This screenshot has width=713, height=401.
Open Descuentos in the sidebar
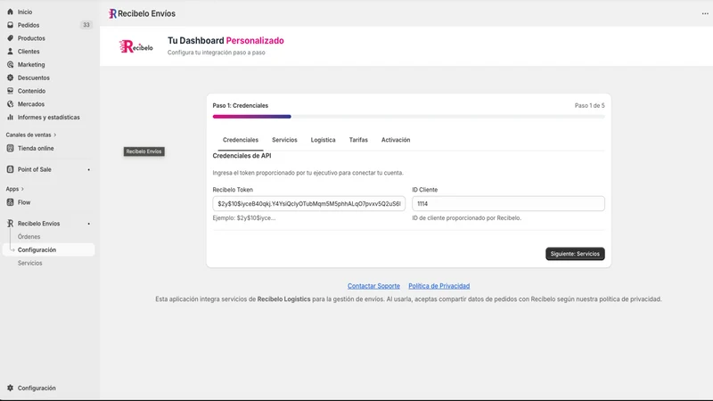(34, 78)
